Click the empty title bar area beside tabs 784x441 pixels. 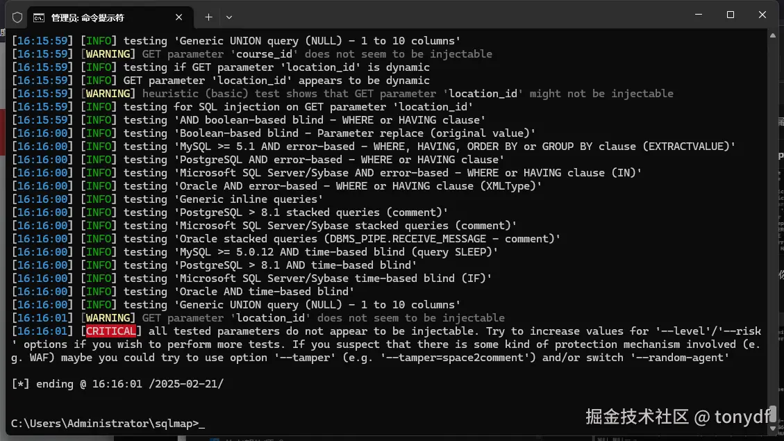click(450, 17)
